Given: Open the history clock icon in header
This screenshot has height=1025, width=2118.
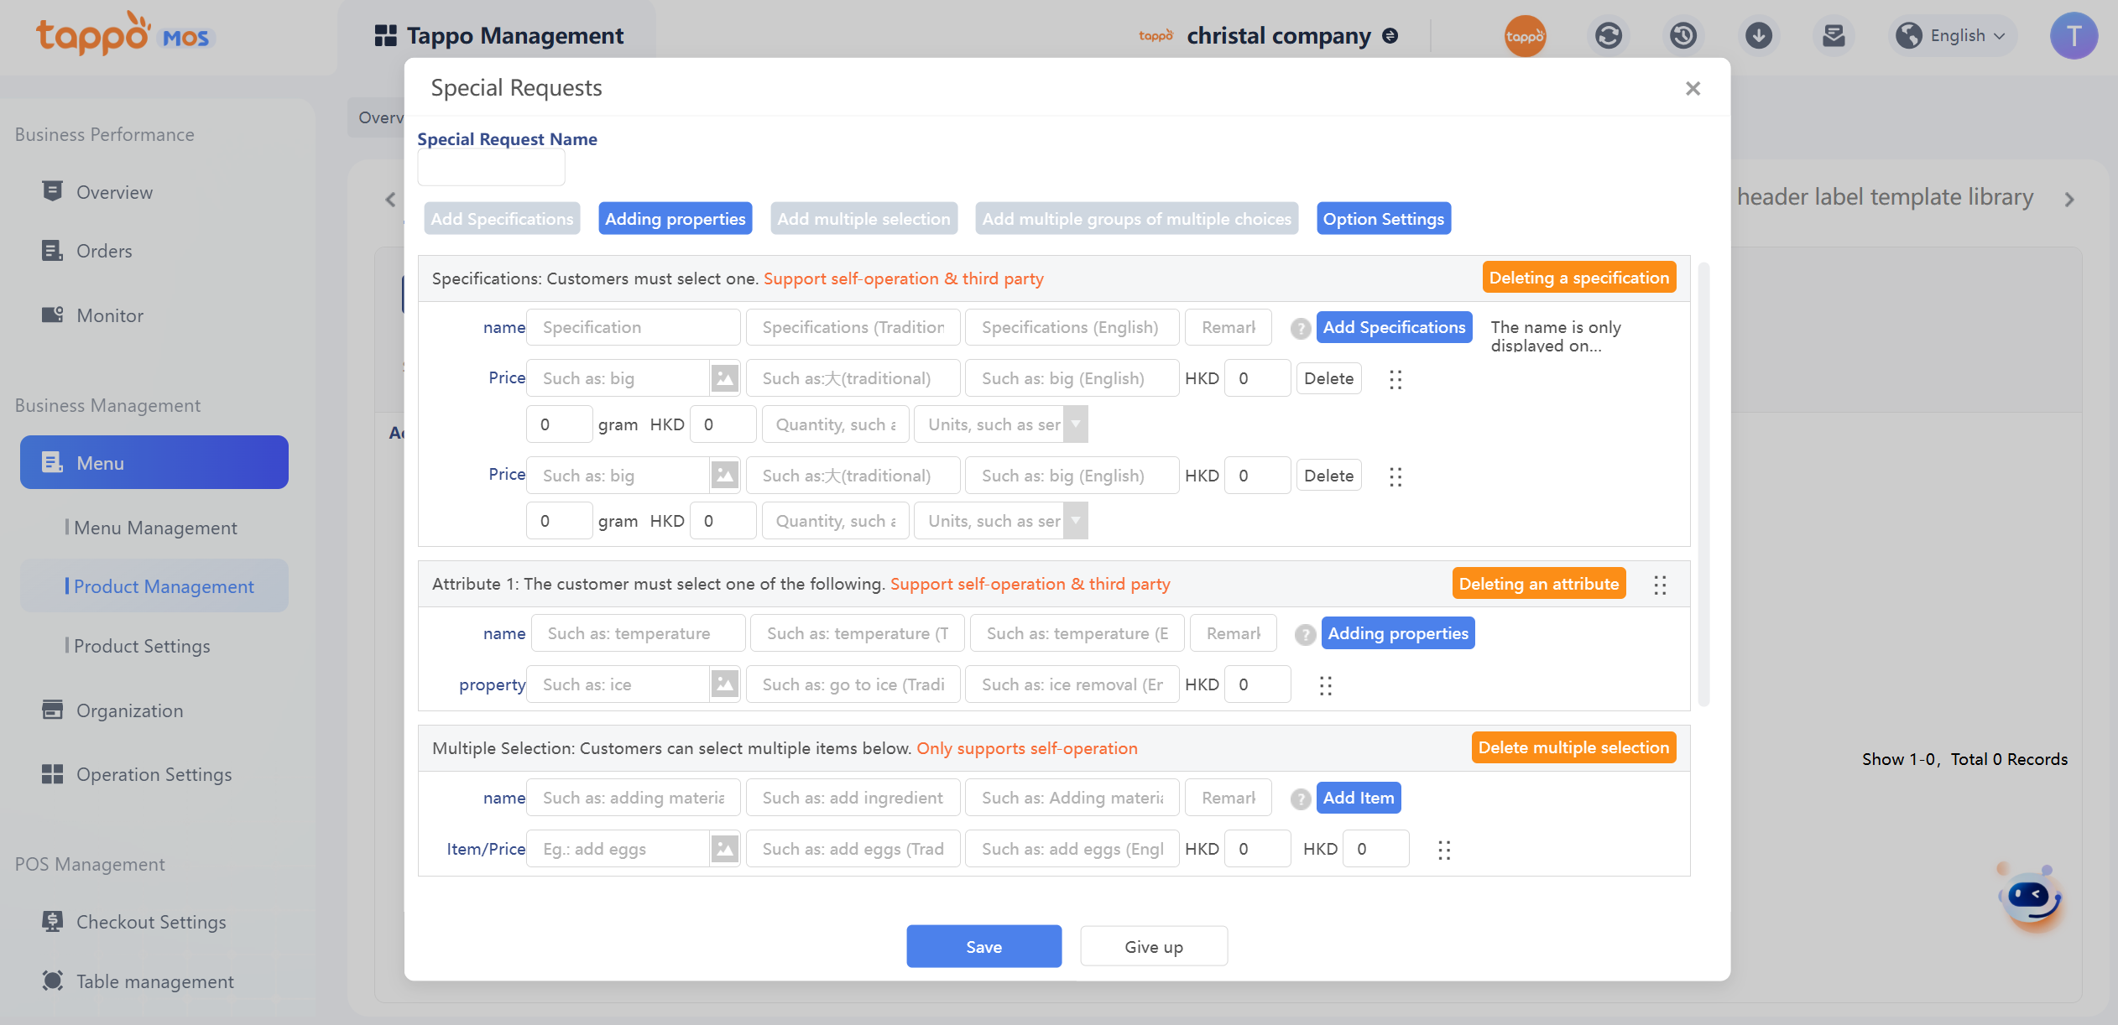Looking at the screenshot, I should coord(1682,35).
